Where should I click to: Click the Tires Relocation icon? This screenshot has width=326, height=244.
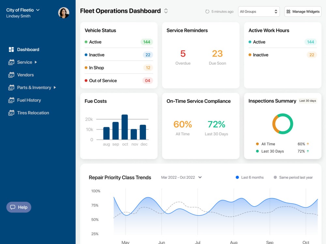pos(11,113)
